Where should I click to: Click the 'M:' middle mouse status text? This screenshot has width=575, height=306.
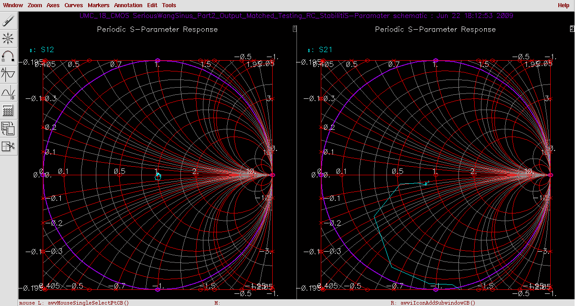pyautogui.click(x=217, y=303)
